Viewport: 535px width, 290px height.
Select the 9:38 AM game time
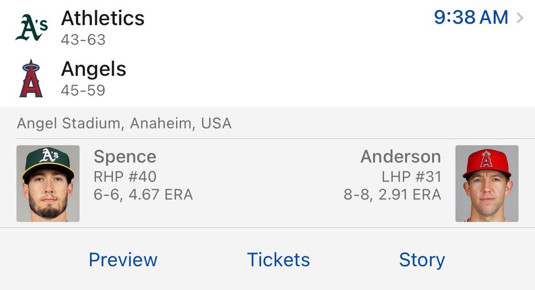click(471, 18)
